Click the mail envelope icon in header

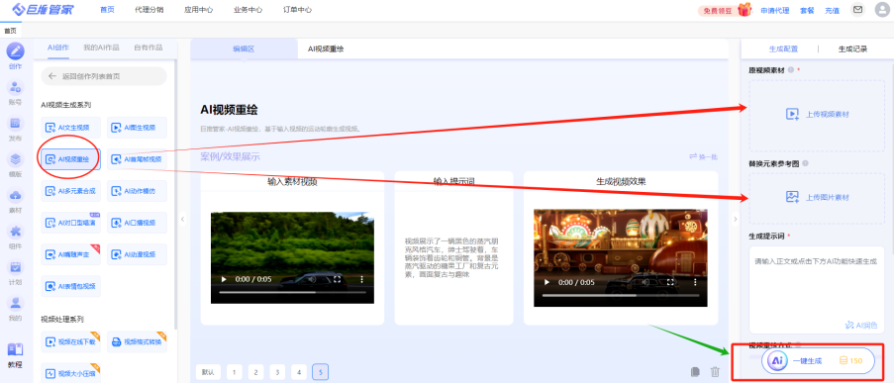(x=857, y=10)
